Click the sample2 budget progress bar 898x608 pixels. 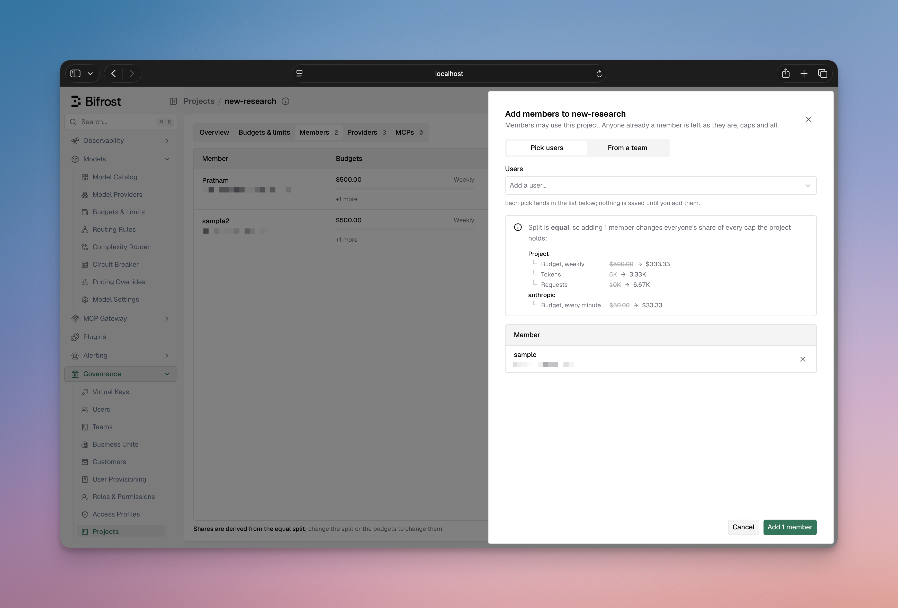click(405, 229)
